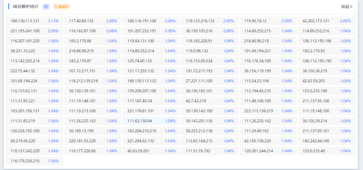
Task: Select IP 180.130.113.131 entry
Action: point(35,21)
